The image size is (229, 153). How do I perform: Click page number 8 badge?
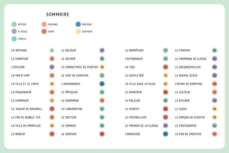pyautogui.click(x=52, y=50)
